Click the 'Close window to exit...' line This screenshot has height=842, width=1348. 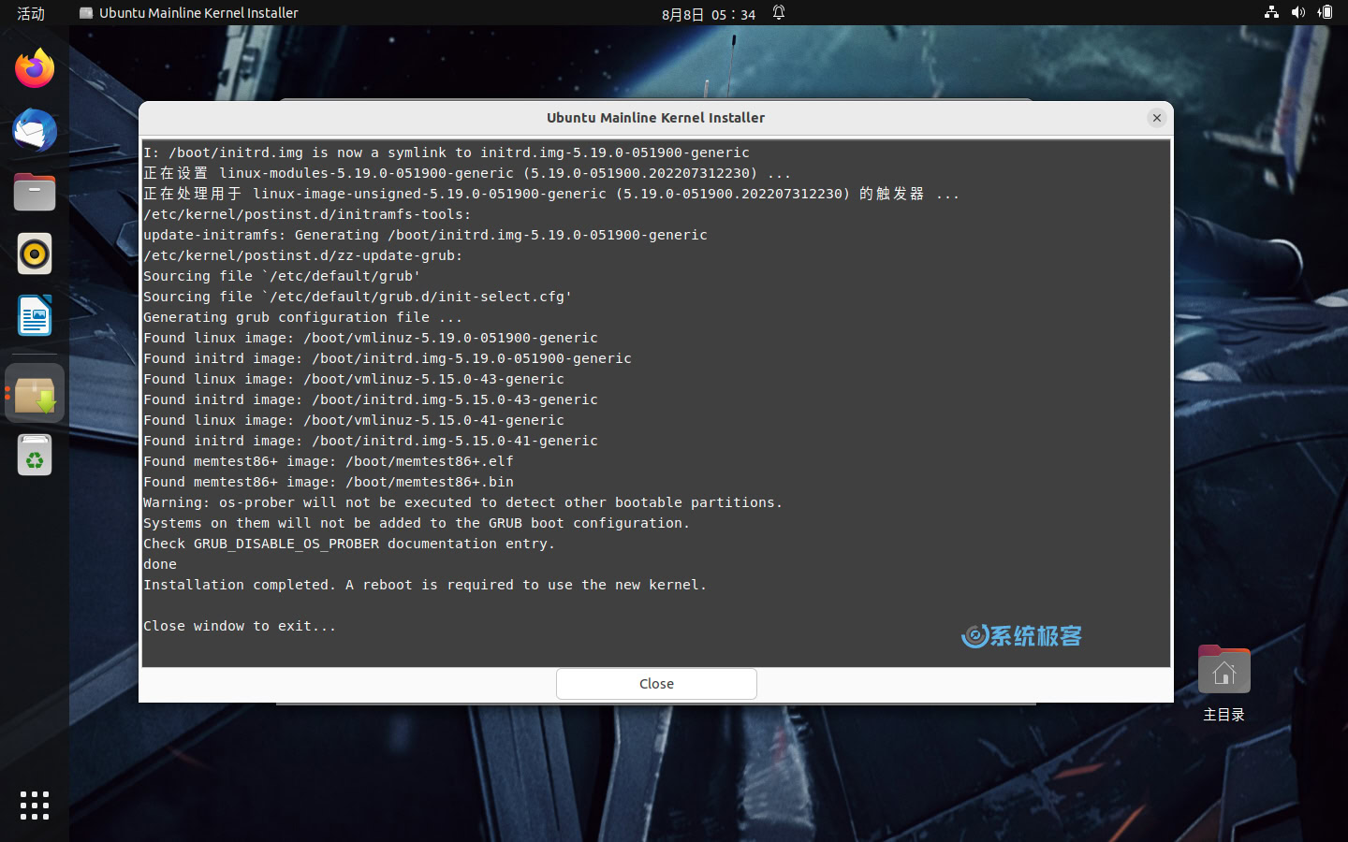click(240, 626)
